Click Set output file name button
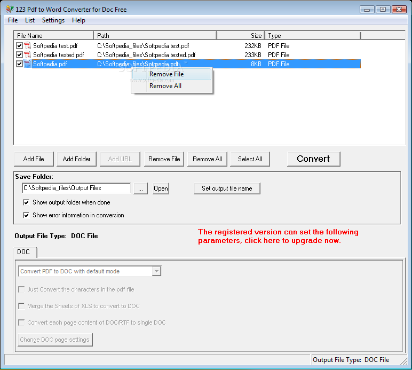The height and width of the screenshot is (370, 412). point(227,188)
